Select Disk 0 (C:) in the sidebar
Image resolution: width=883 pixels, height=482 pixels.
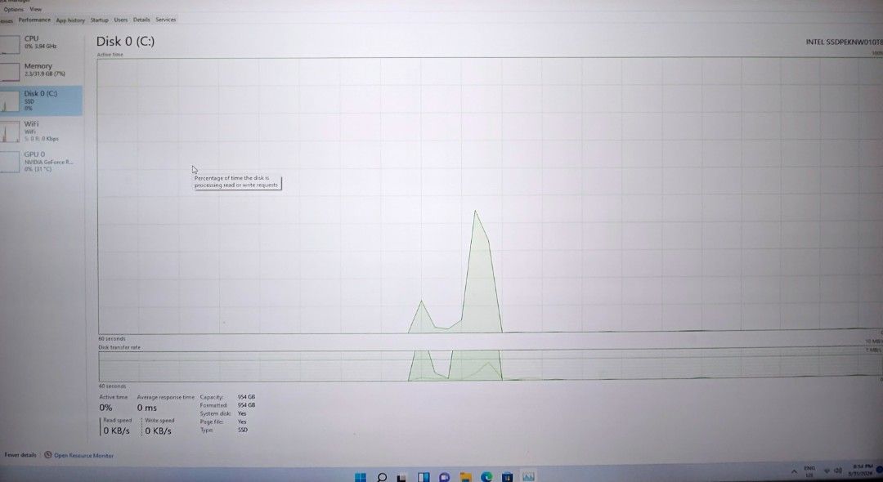pos(41,100)
